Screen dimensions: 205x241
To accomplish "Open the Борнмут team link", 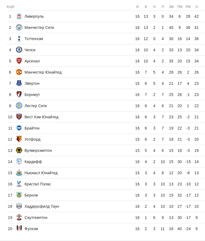I will [32, 95].
